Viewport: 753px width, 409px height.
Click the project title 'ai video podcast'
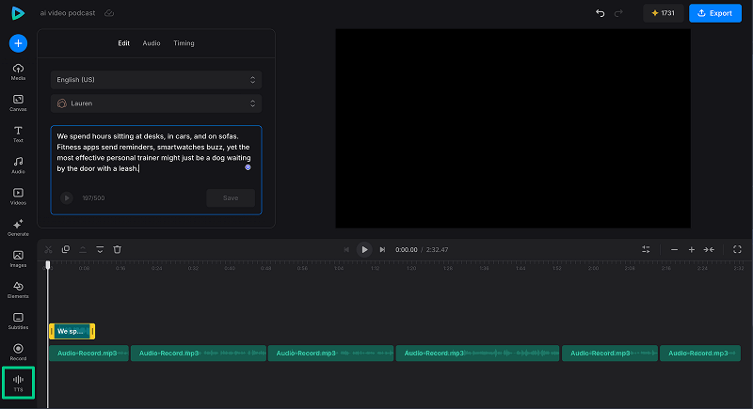click(68, 13)
